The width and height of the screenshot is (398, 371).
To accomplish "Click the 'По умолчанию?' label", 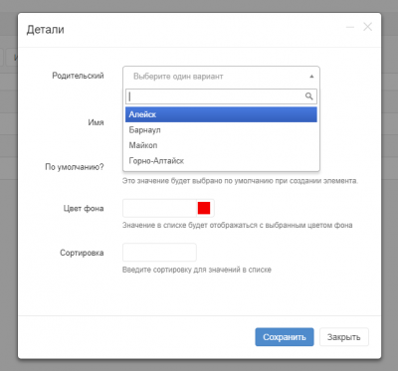I will pos(75,167).
